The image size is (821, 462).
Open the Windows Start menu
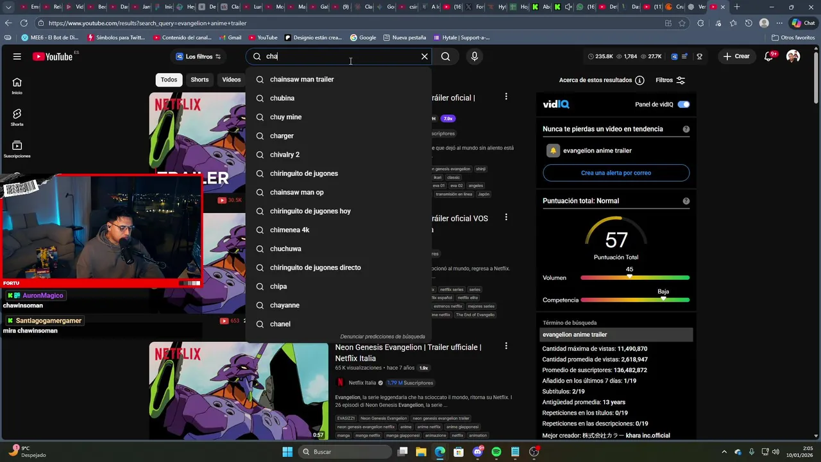click(287, 452)
